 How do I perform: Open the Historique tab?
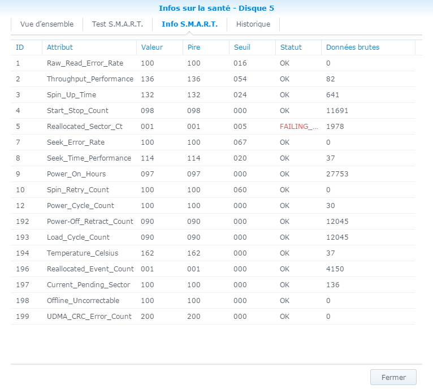(x=253, y=24)
